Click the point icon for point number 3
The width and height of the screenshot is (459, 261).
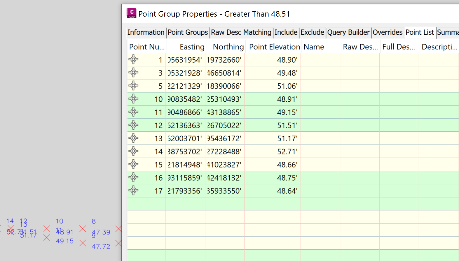pos(133,73)
